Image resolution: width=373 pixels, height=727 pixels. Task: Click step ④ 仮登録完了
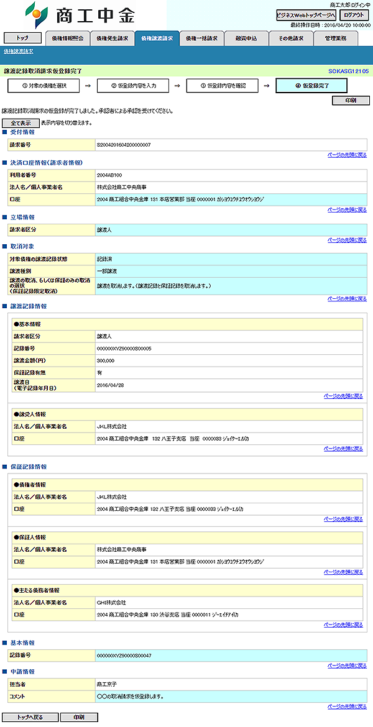(311, 86)
